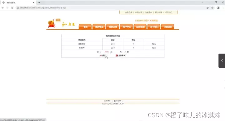The height and width of the screenshot is (121, 225).
Task: Click the dish name in the 24.0 row
Action: [x=82, y=44]
